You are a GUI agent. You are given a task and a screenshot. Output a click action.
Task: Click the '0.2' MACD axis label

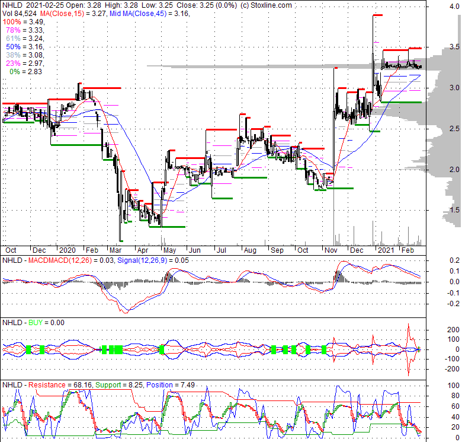[454, 260]
